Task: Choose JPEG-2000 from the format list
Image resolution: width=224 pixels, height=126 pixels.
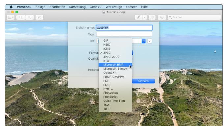Action: [115, 57]
